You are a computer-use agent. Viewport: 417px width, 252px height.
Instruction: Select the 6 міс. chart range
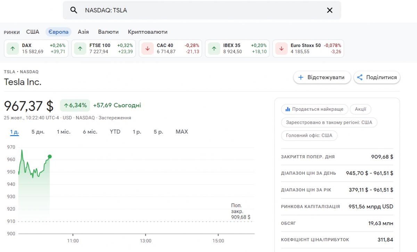coord(90,132)
